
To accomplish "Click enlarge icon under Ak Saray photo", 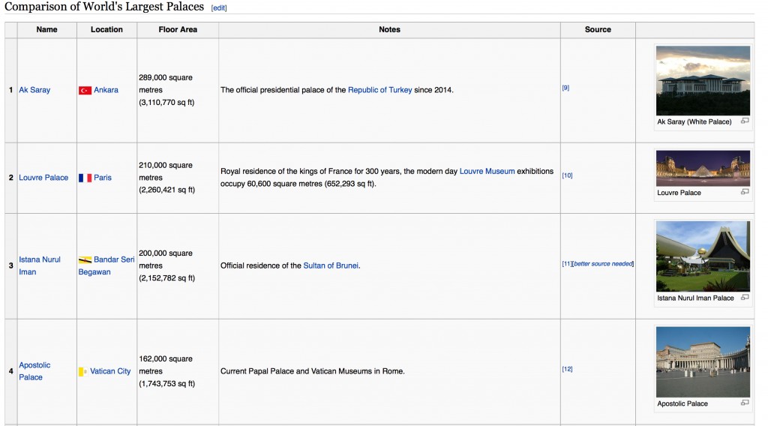I will pyautogui.click(x=745, y=121).
